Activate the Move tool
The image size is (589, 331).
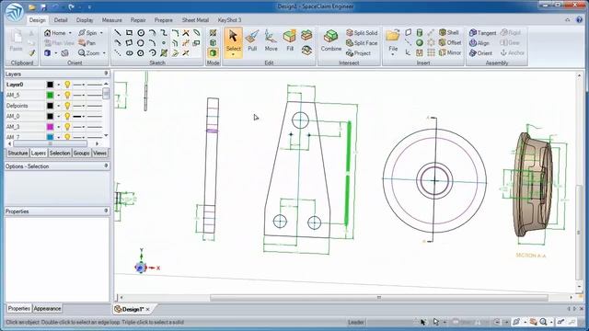coord(271,40)
